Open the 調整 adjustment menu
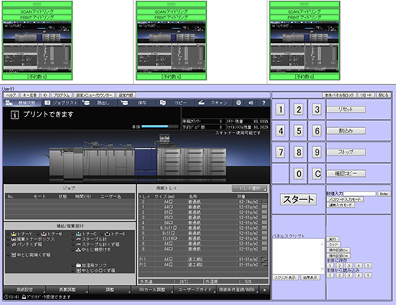Image resolution: width=396 pixels, height=305 pixels. [110, 290]
